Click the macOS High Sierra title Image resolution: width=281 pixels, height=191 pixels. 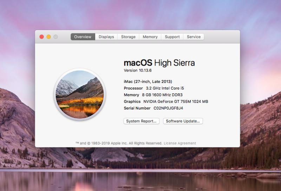(x=159, y=63)
